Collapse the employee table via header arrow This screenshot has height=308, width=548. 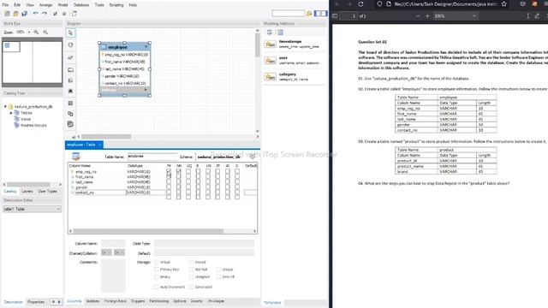pos(146,47)
